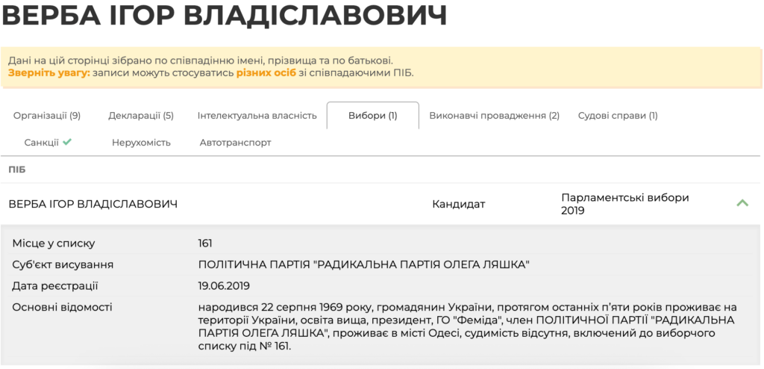
Task: Open the Судові справи (1) tab
Action: 618,116
